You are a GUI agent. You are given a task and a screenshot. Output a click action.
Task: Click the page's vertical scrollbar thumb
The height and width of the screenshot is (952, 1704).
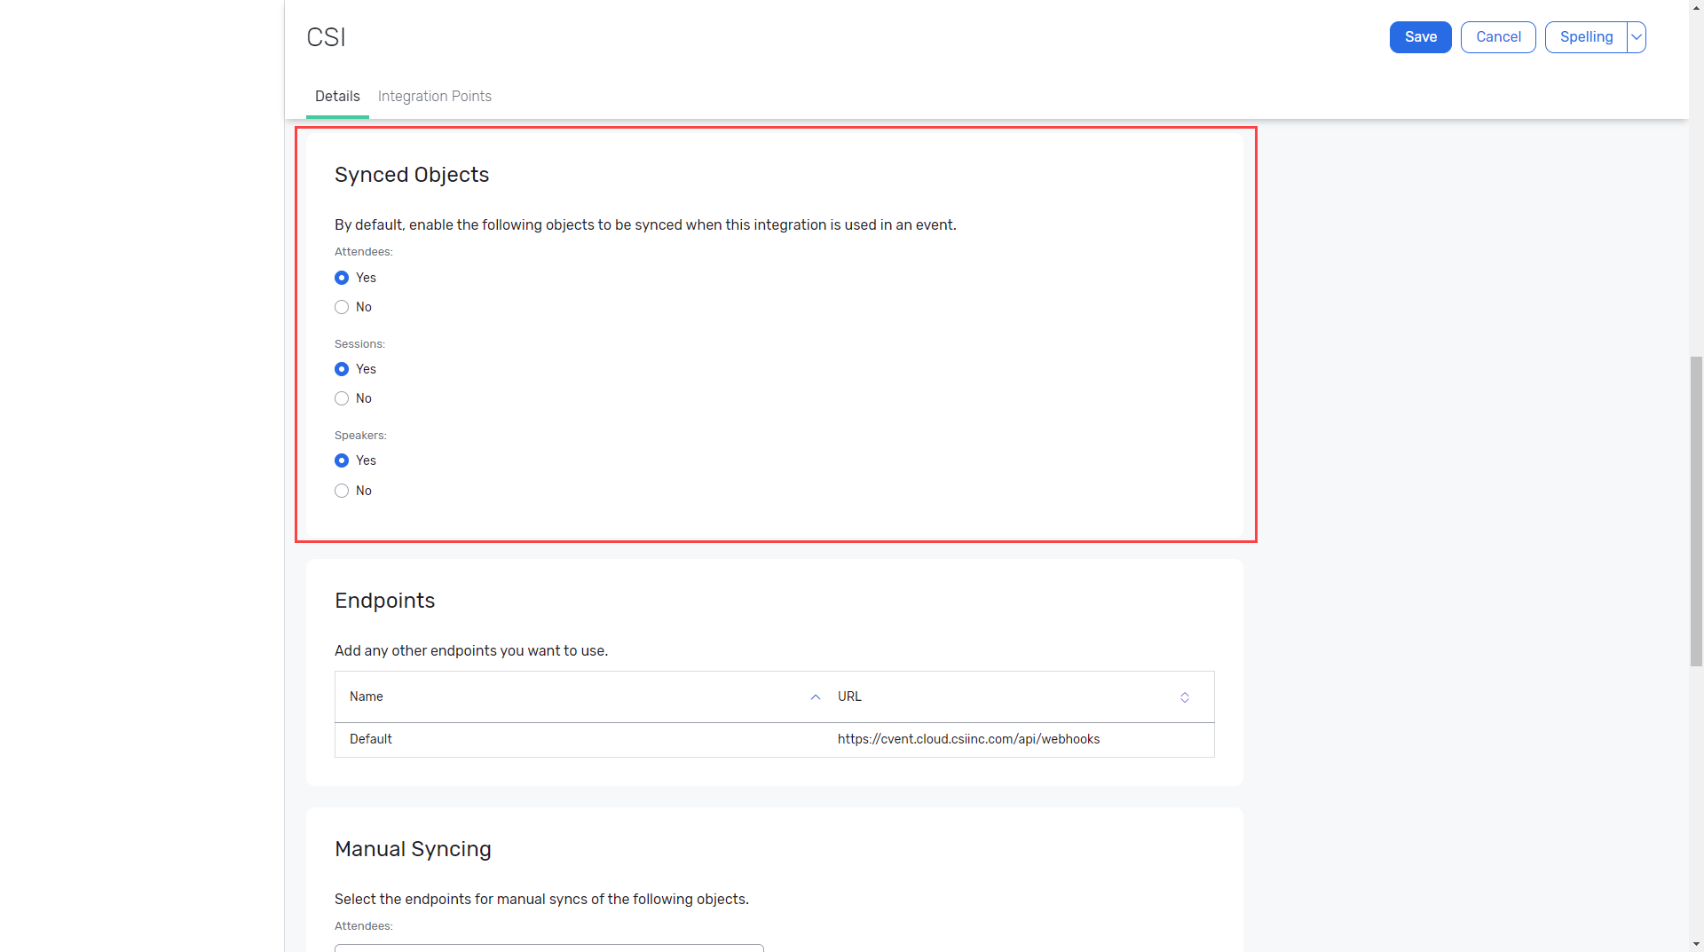(1696, 510)
